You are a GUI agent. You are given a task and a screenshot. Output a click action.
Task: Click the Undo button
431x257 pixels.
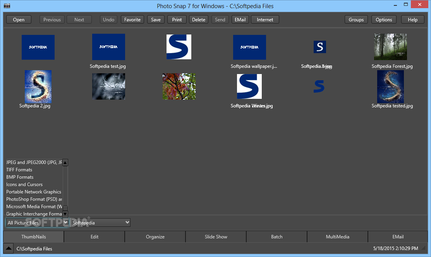point(108,19)
